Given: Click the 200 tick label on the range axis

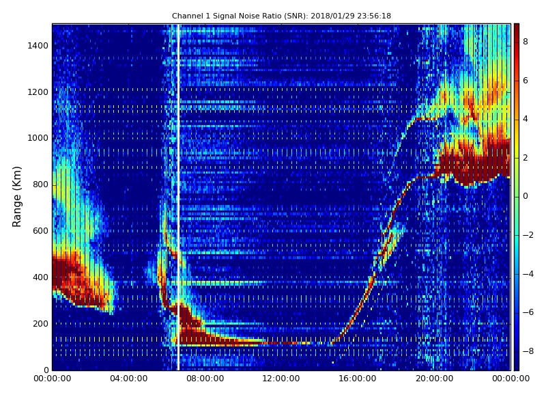Looking at the screenshot, I should (x=40, y=323).
